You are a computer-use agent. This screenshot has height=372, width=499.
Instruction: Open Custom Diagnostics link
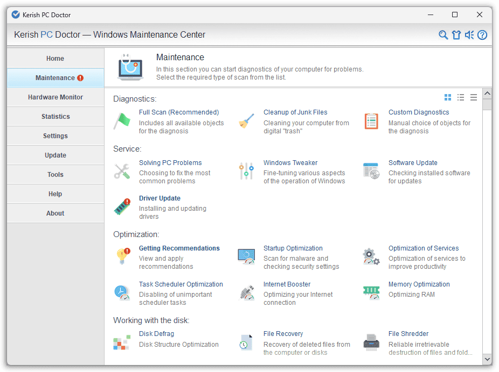[419, 112]
